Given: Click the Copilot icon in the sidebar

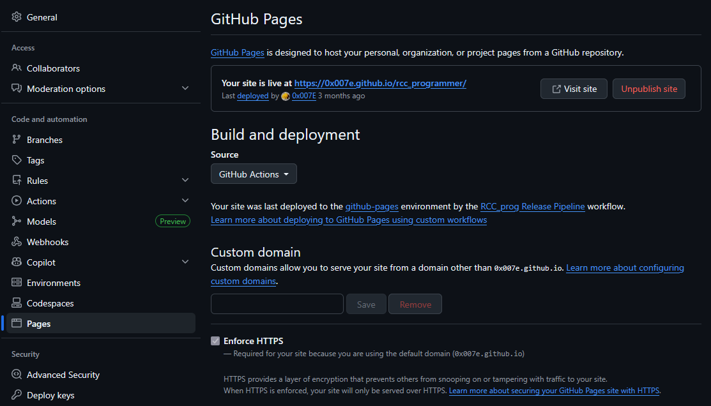Looking at the screenshot, I should tap(17, 262).
